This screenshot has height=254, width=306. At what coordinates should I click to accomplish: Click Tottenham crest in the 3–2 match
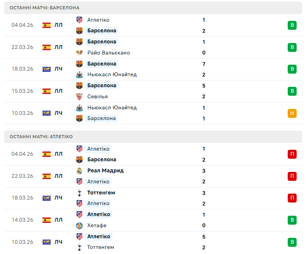coord(79,193)
